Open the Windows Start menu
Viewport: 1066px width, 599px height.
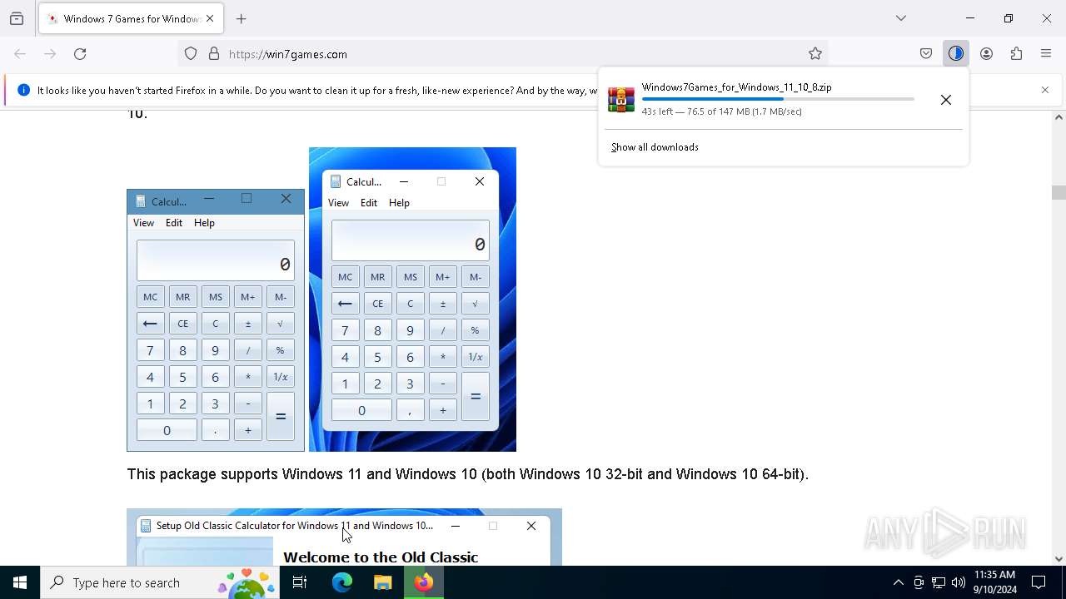pyautogui.click(x=20, y=582)
